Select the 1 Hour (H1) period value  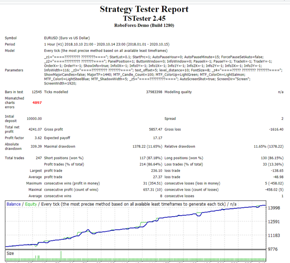point(107,44)
